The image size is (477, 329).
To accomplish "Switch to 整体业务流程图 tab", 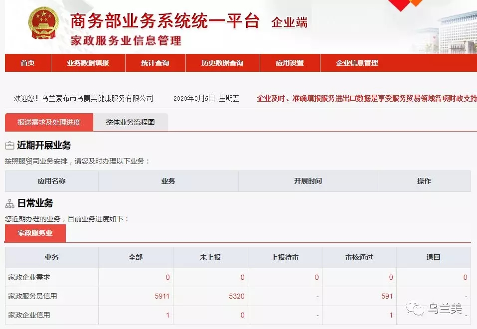I will coord(130,122).
